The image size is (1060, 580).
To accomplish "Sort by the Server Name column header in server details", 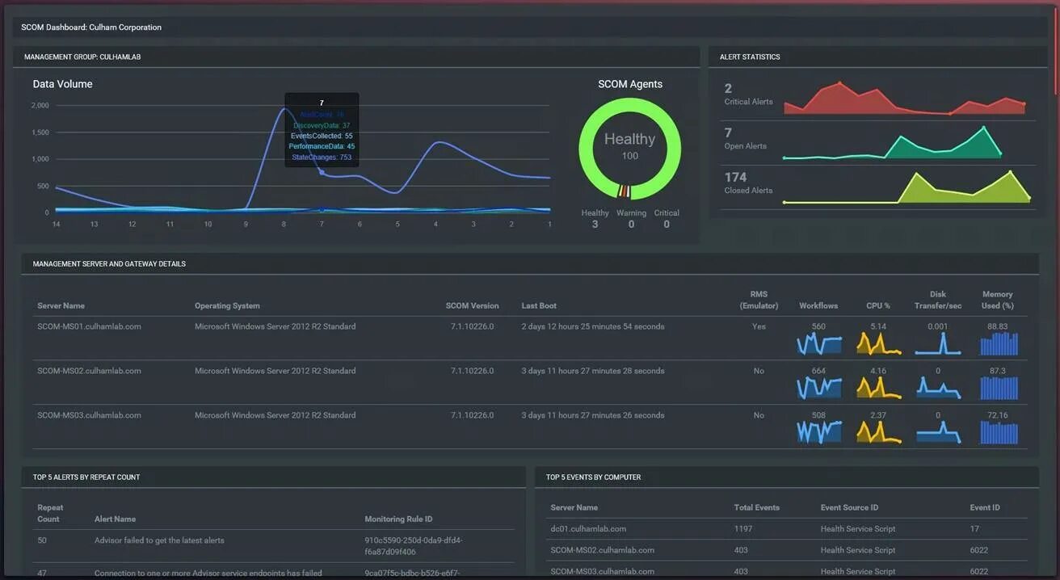I will 61,306.
